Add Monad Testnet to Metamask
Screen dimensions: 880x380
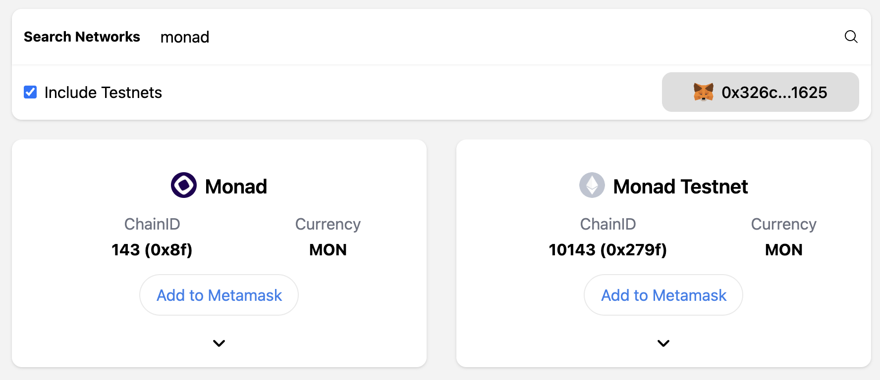(663, 295)
